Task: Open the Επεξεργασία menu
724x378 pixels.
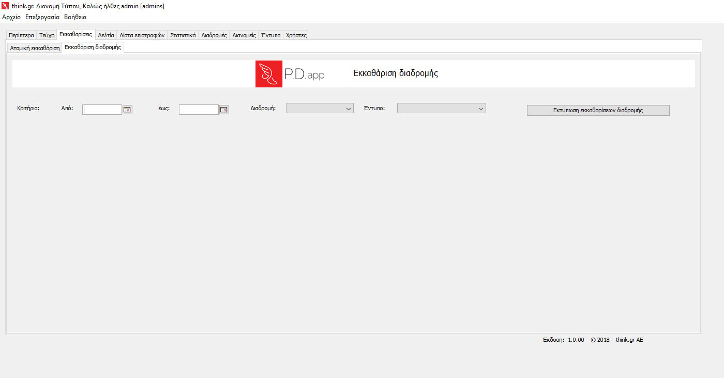Action: coord(42,17)
